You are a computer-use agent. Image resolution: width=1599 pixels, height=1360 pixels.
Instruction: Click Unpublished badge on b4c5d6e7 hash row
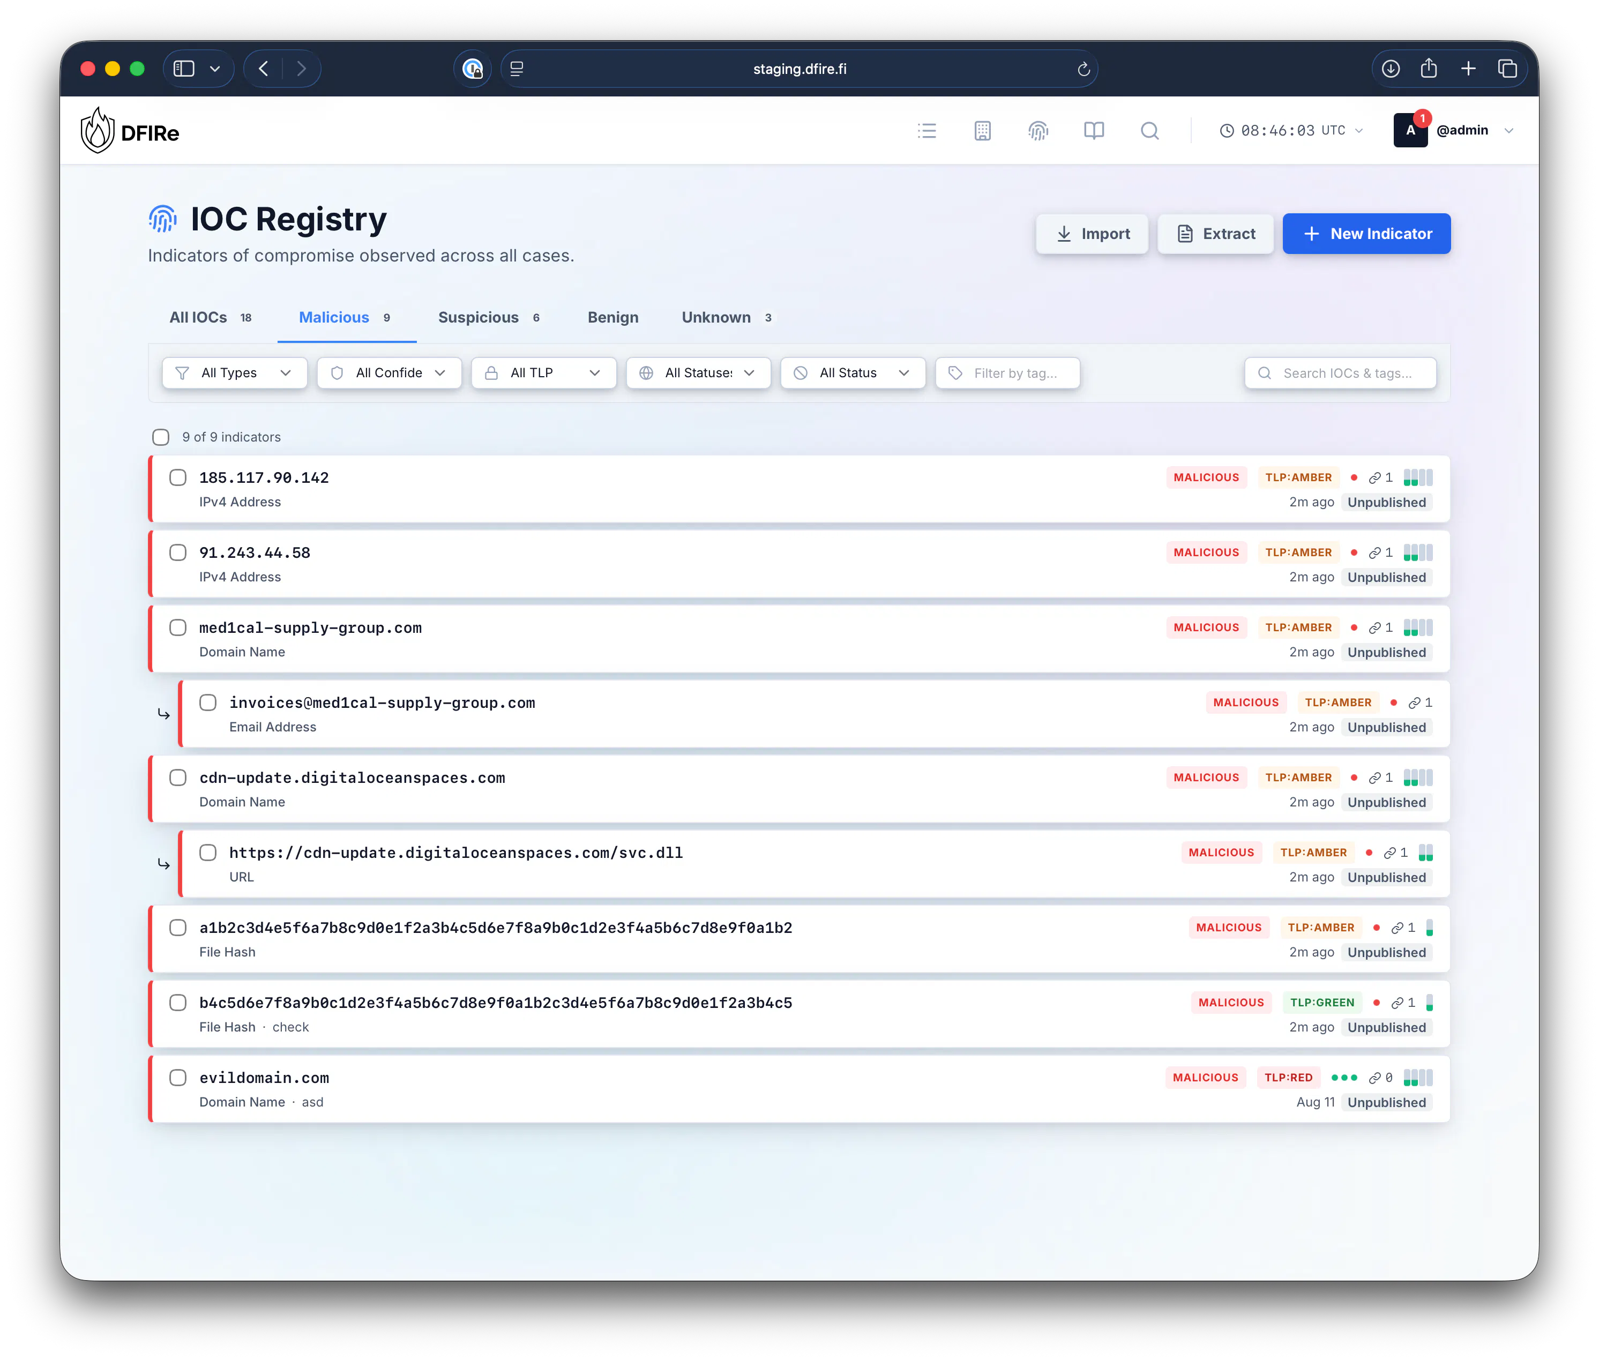(x=1386, y=1028)
